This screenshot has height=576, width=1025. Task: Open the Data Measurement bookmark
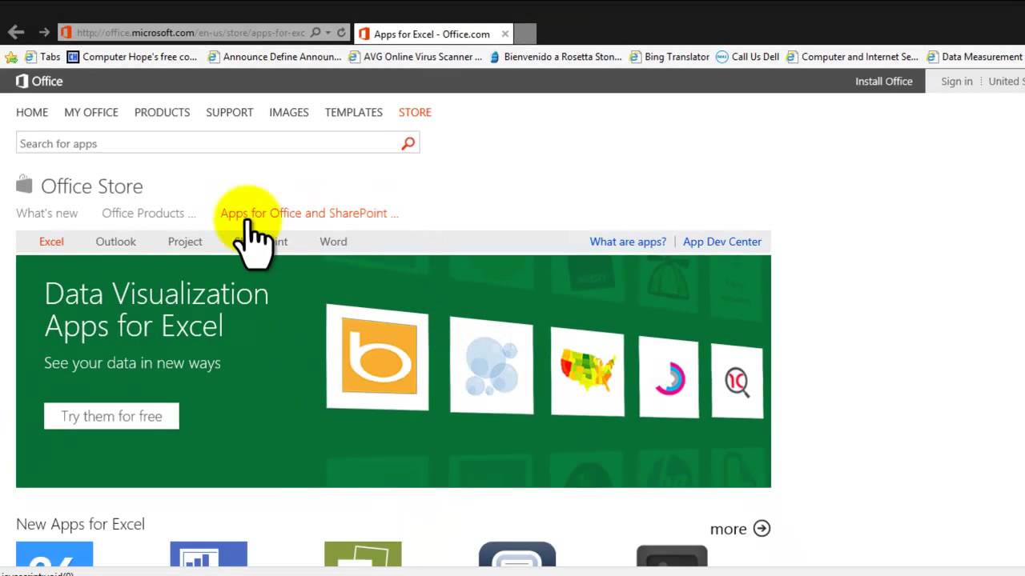975,57
